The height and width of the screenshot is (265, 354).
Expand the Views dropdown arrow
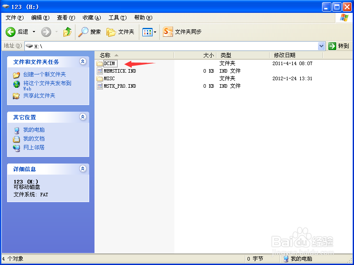[155, 32]
